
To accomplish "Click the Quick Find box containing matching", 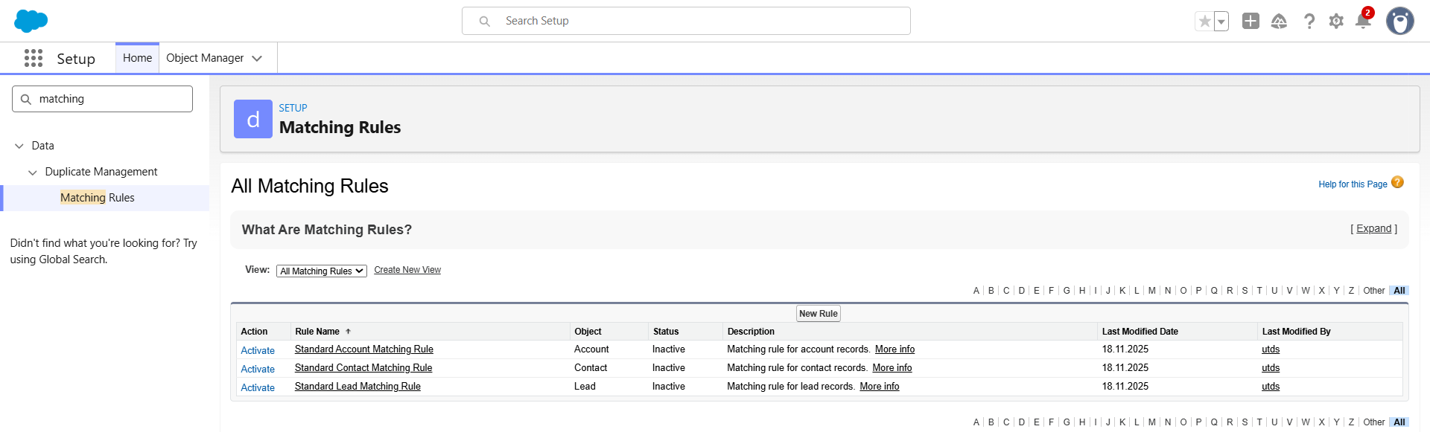I will tap(102, 99).
